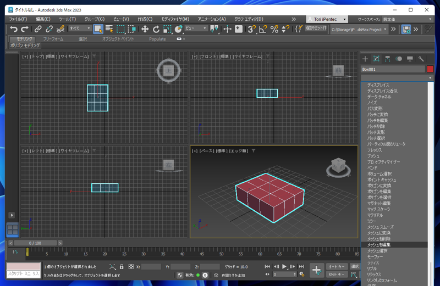Play the animation
Viewport: 440px width, 286px height.
(284, 266)
